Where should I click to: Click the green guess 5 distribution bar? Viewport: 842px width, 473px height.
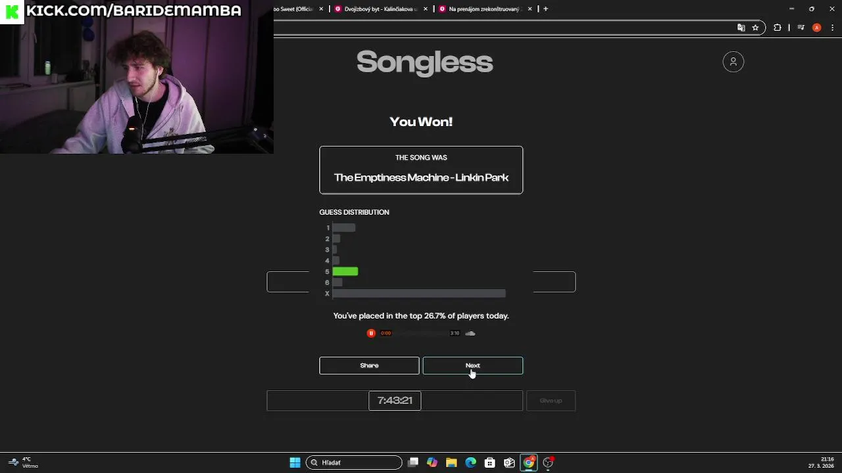(x=345, y=271)
